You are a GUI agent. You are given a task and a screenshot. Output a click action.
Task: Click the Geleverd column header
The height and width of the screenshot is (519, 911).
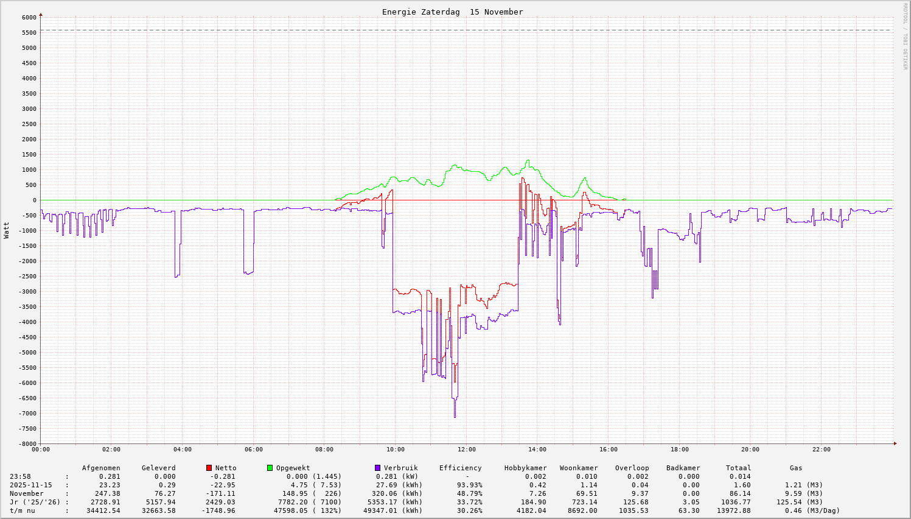158,468
